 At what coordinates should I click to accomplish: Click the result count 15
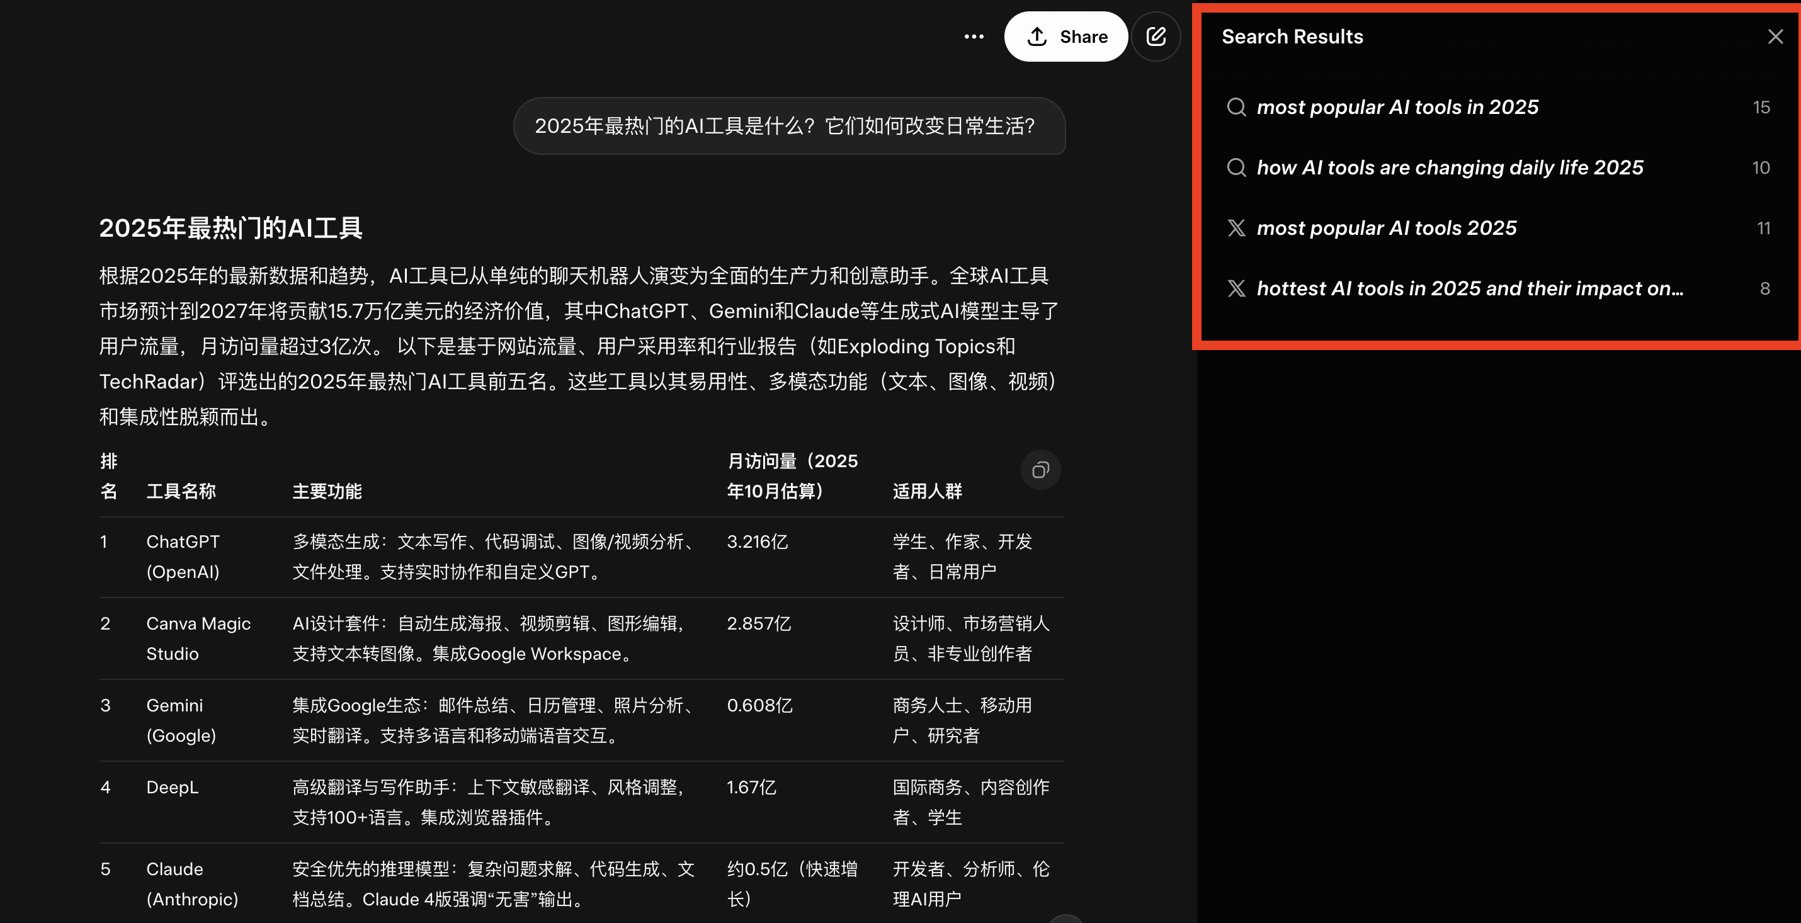coord(1761,108)
